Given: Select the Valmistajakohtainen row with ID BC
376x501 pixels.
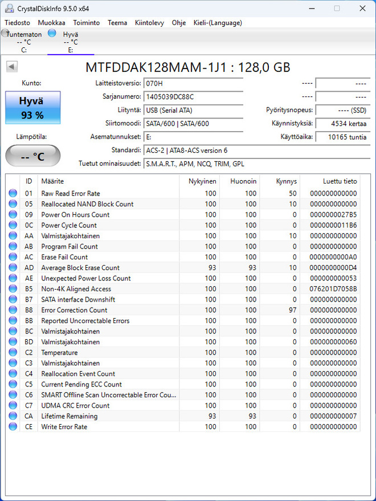Looking at the screenshot, I should click(183, 331).
